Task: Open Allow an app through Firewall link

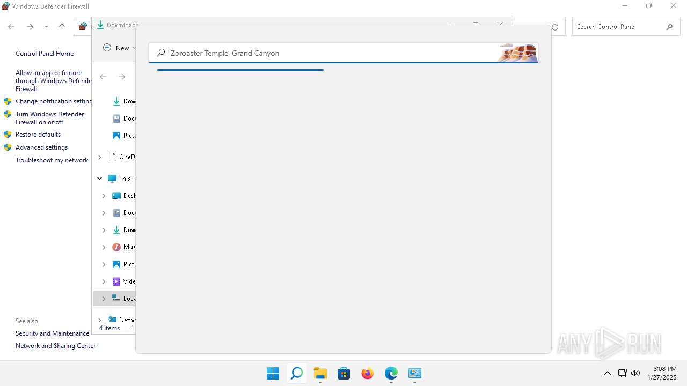Action: click(x=54, y=81)
